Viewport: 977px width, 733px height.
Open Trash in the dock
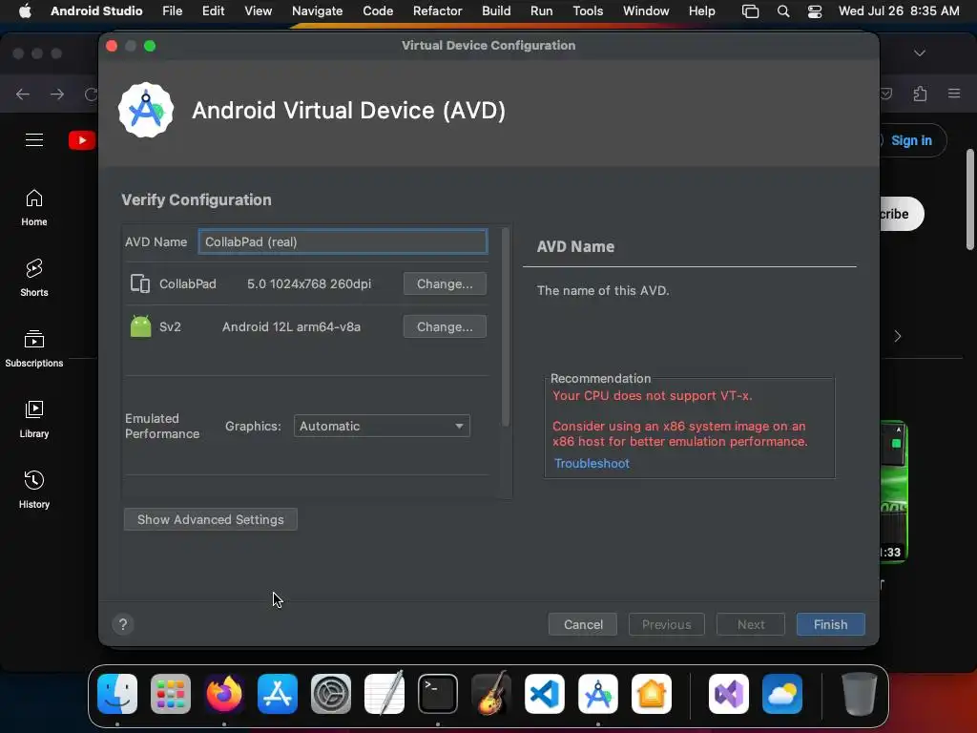point(860,694)
